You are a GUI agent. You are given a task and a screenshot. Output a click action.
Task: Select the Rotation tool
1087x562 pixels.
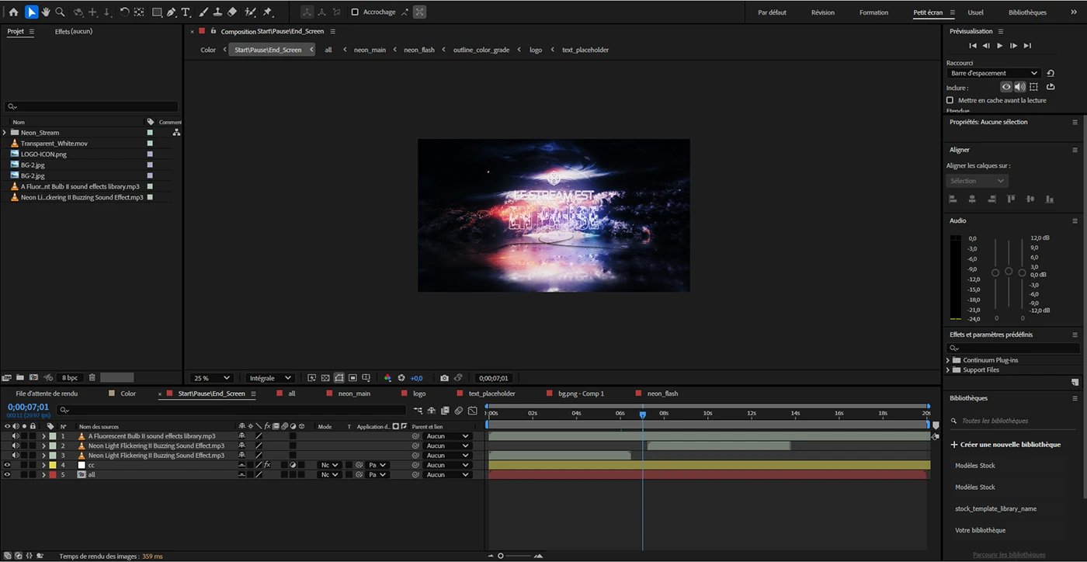(x=124, y=12)
